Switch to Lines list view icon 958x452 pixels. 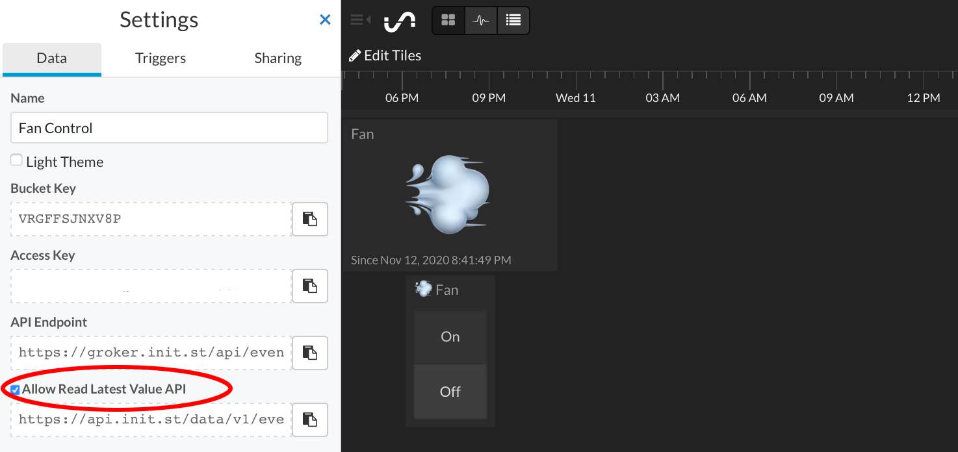(x=513, y=20)
